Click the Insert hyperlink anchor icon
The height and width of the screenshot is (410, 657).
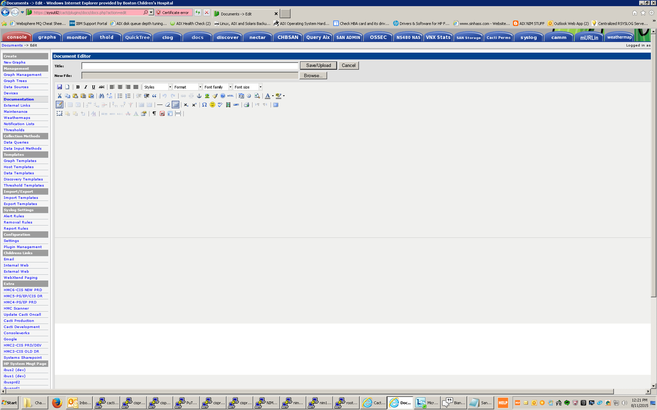click(199, 96)
